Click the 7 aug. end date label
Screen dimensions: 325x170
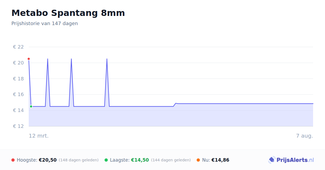(305, 136)
